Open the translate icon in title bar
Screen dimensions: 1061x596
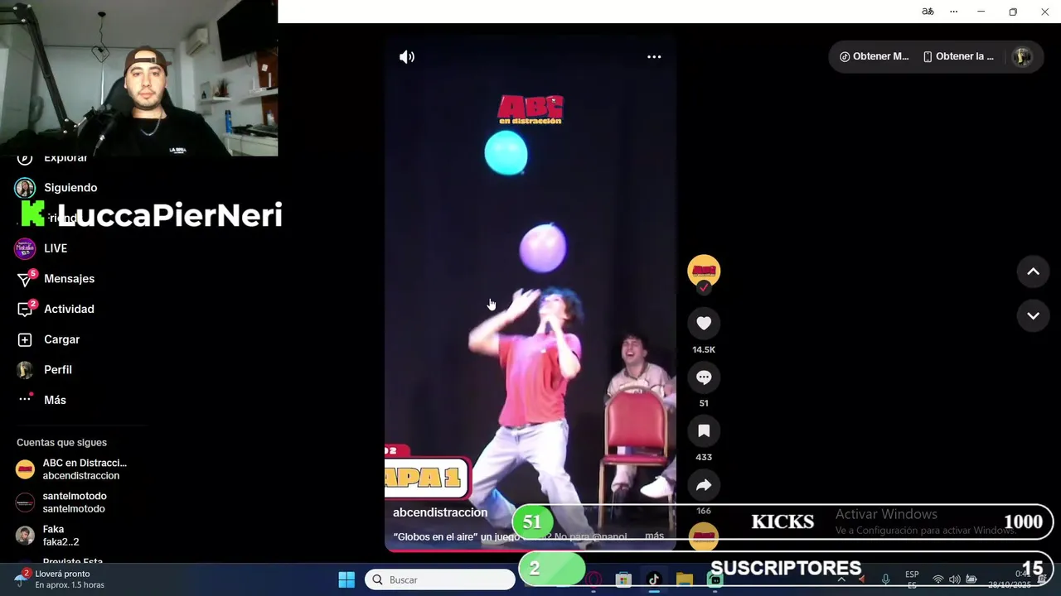pyautogui.click(x=928, y=12)
